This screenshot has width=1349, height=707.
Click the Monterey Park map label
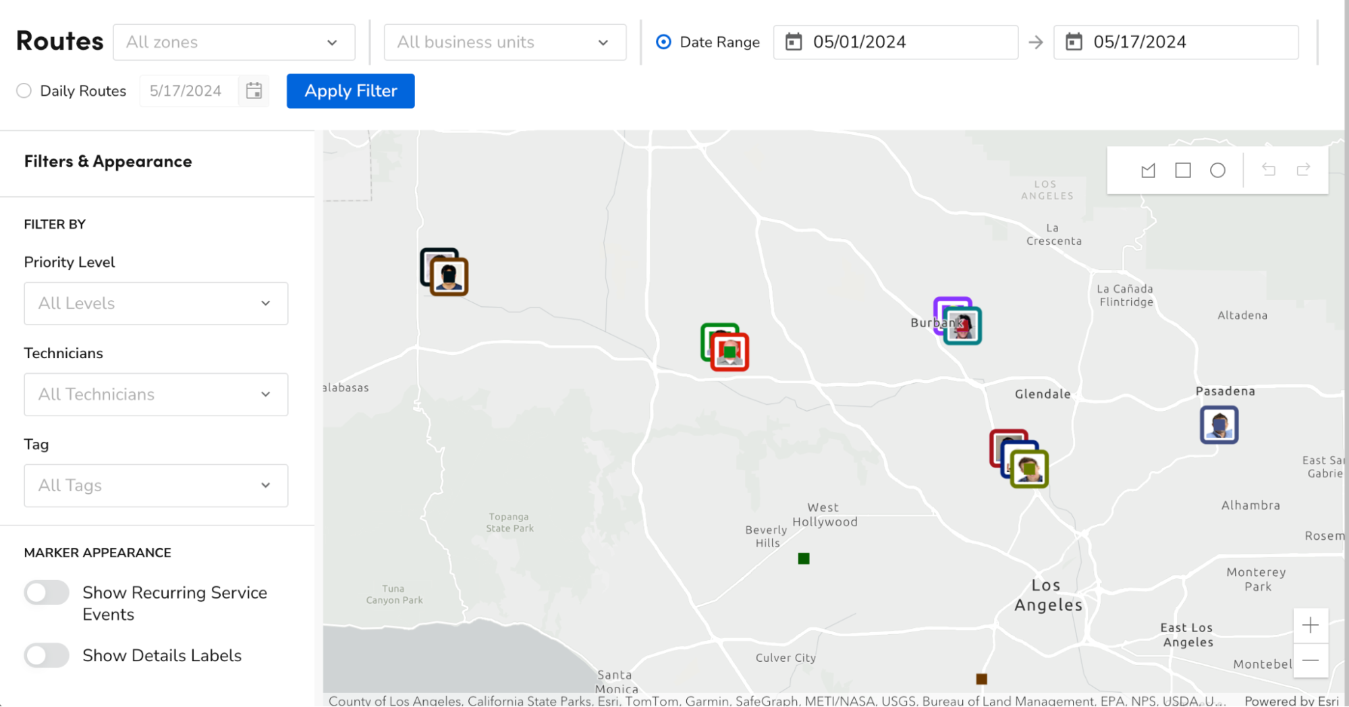click(x=1257, y=579)
